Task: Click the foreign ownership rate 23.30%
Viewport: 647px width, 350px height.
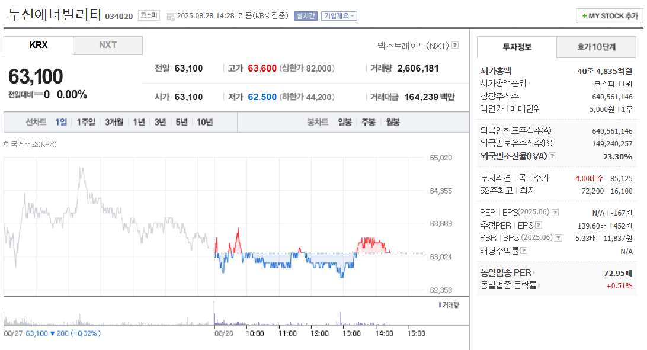Action: click(618, 157)
